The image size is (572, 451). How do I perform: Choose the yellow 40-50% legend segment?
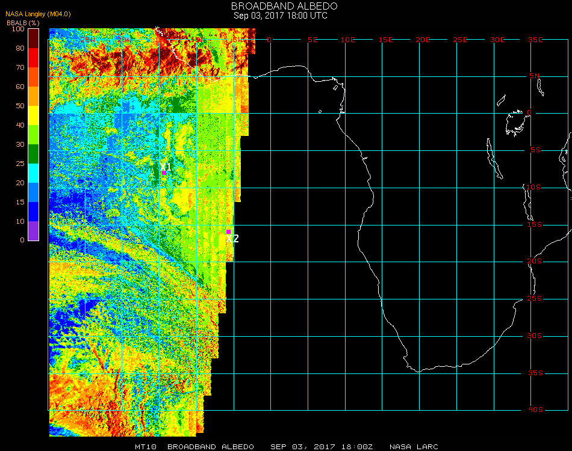coord(34,115)
